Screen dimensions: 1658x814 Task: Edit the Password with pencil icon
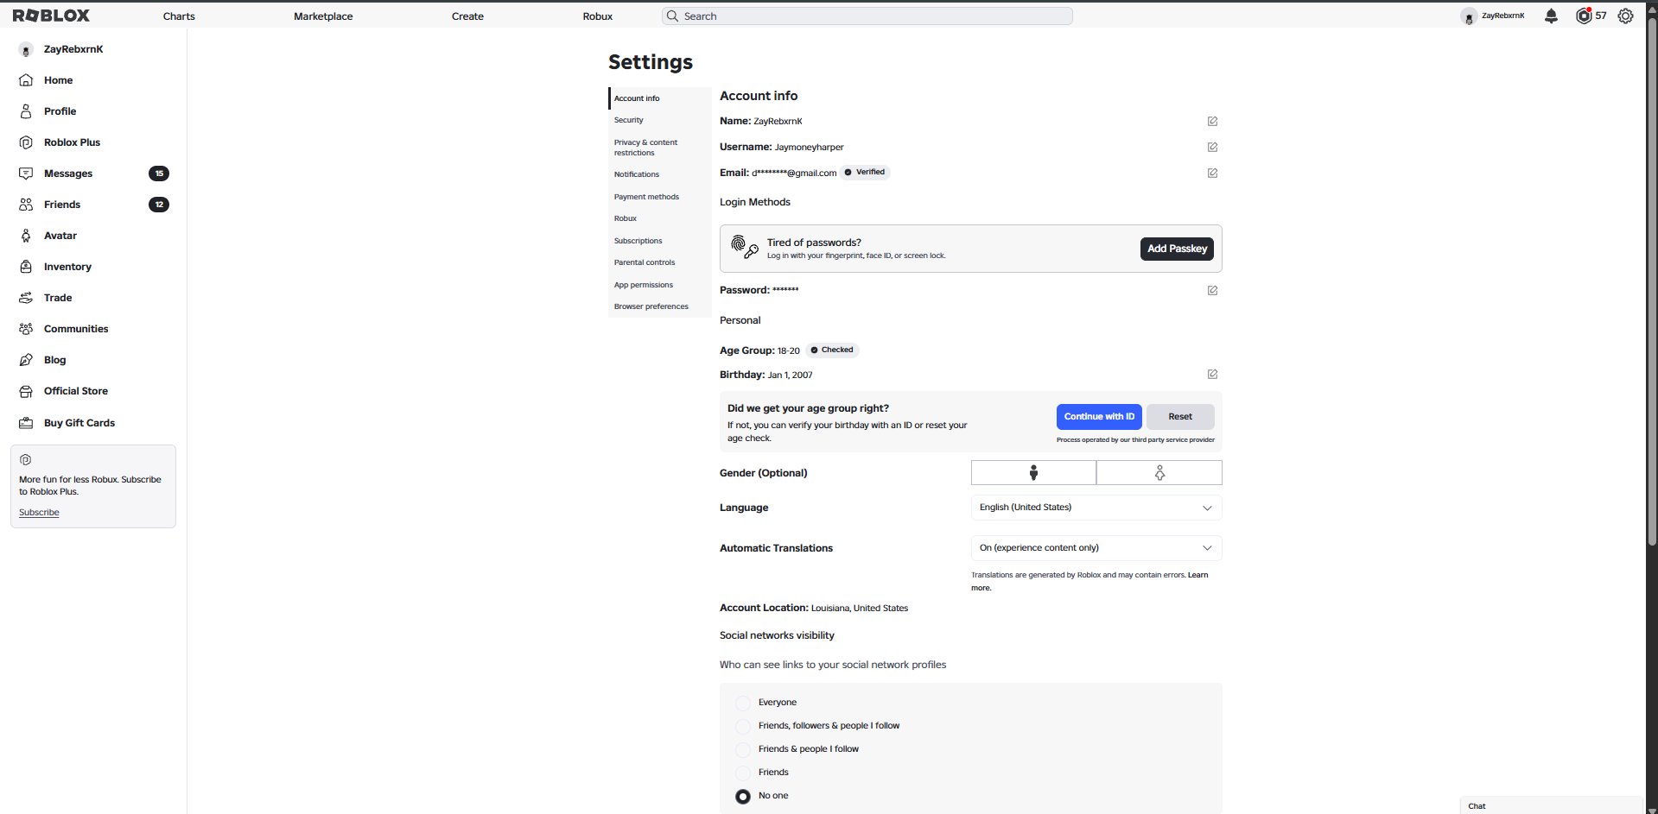coord(1212,291)
